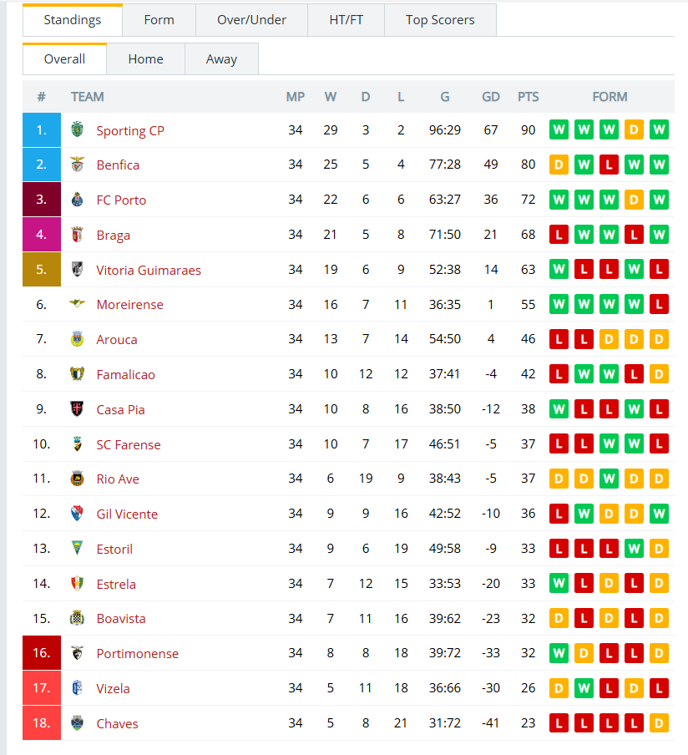Show the Home standings sub-tab
This screenshot has height=755, width=688.
point(145,58)
